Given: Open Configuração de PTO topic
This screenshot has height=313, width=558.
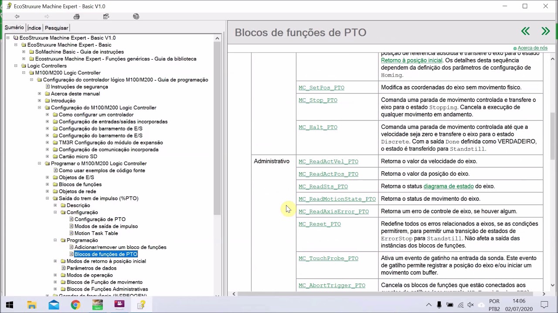Looking at the screenshot, I should [x=100, y=219].
